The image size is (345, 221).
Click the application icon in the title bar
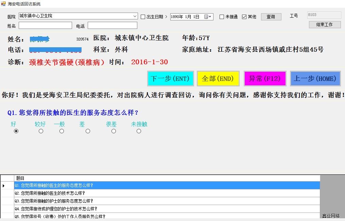3,3
